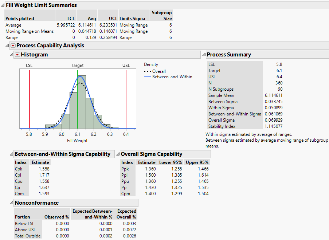Collapse the Overall Sigma Capability table
329x240 pixels.
117,154
